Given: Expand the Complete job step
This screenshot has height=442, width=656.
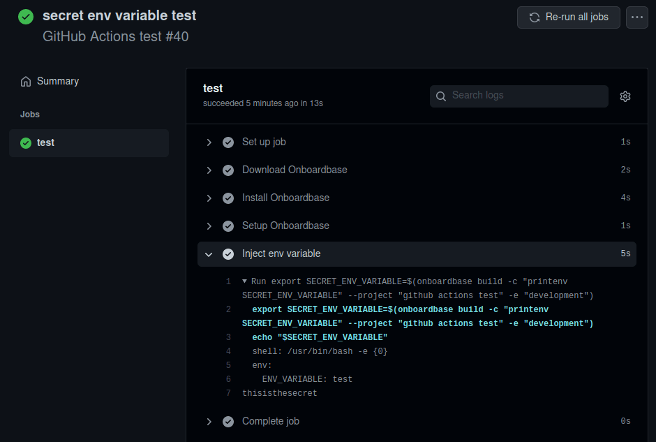Looking at the screenshot, I should (x=209, y=422).
